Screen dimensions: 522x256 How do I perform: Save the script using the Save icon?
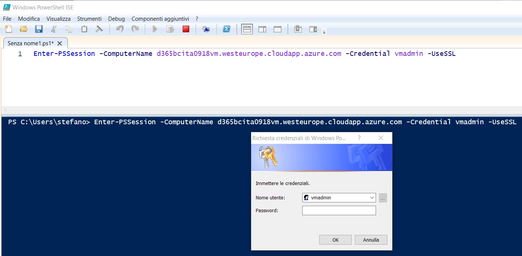(39, 29)
